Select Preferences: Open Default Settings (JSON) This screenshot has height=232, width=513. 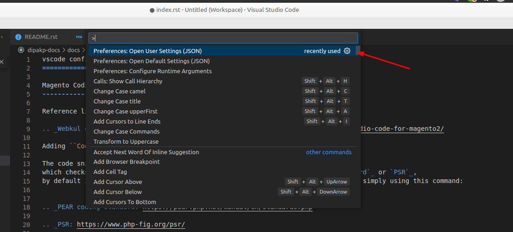pyautogui.click(x=222, y=61)
